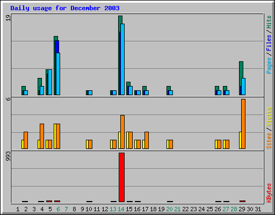The width and height of the screenshot is (275, 215).
Task: Click day label '10' on the x-axis
Action: click(x=89, y=209)
